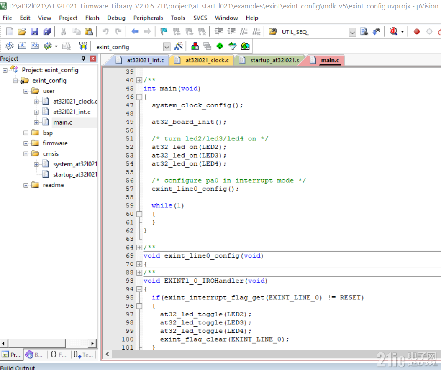Click the Save All toolbar icon

click(x=47, y=31)
